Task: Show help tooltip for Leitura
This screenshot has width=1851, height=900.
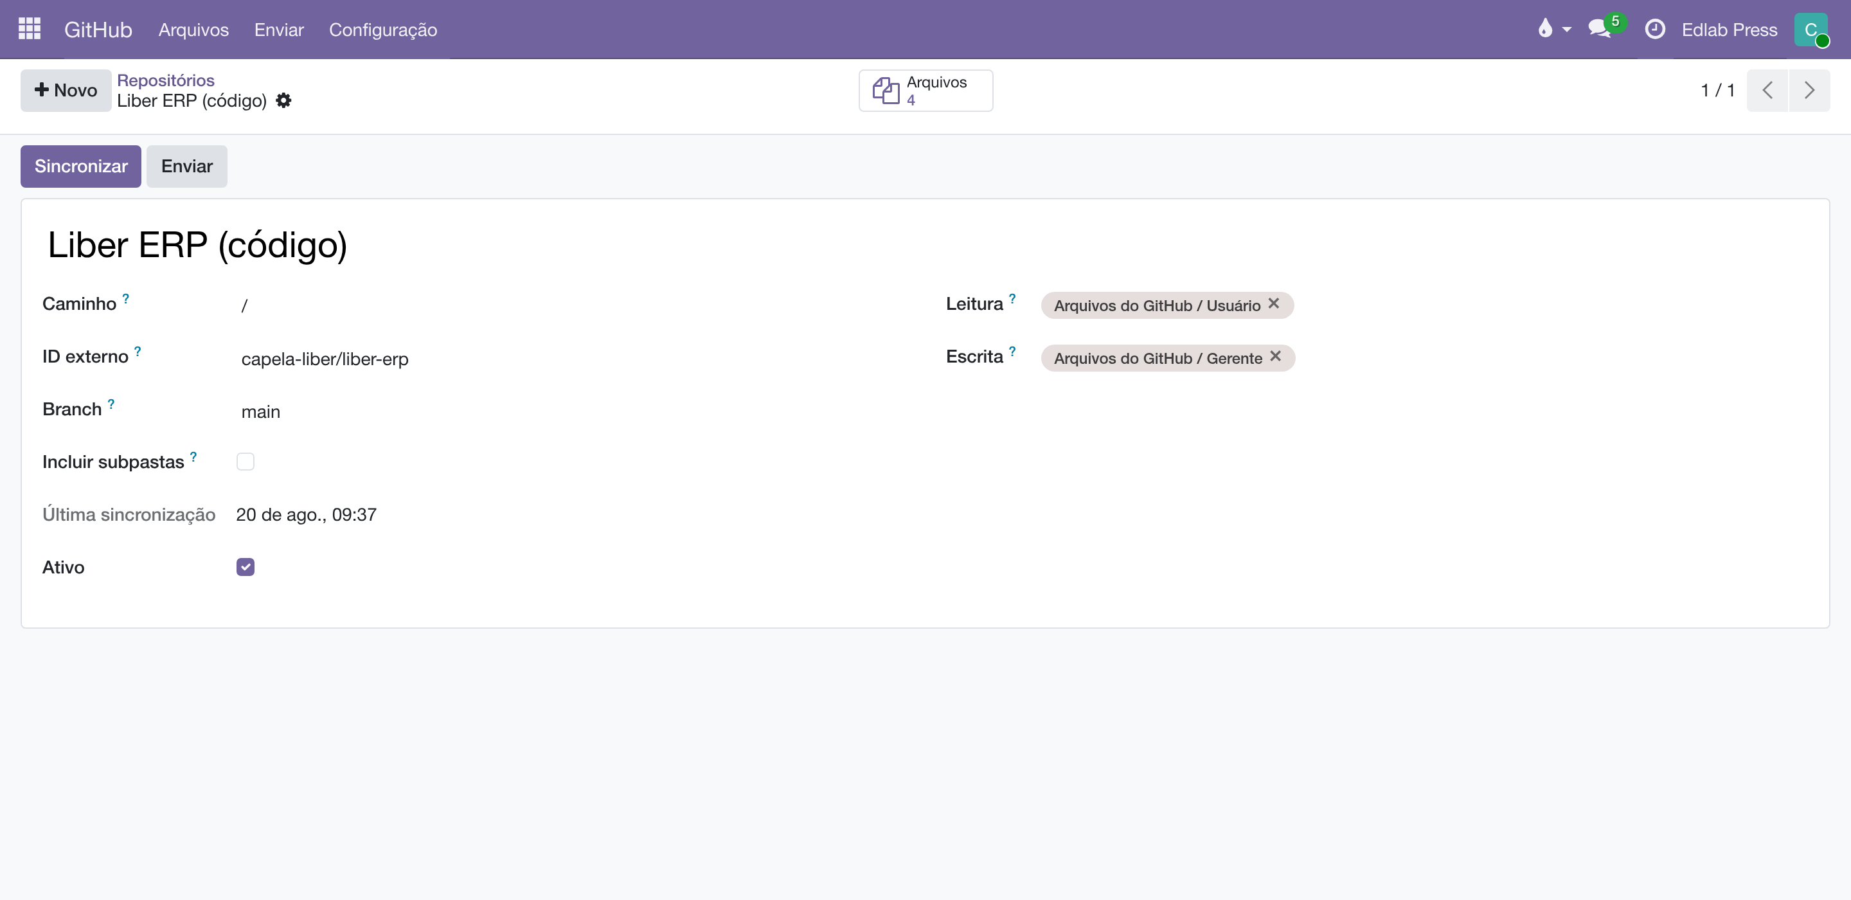Action: pyautogui.click(x=1012, y=298)
